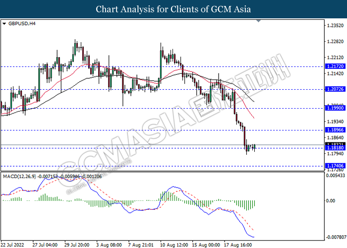Click the 1.19340 price scale value
Viewport: 347px width, 248px height.
335,122
